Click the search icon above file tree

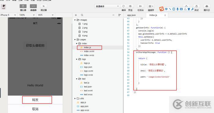coord(82,15)
